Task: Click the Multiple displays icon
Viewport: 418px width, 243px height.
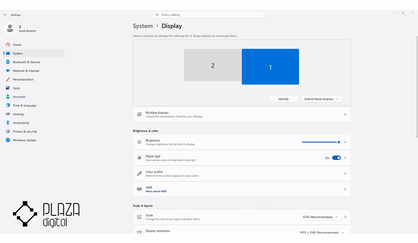Action: coord(139,114)
